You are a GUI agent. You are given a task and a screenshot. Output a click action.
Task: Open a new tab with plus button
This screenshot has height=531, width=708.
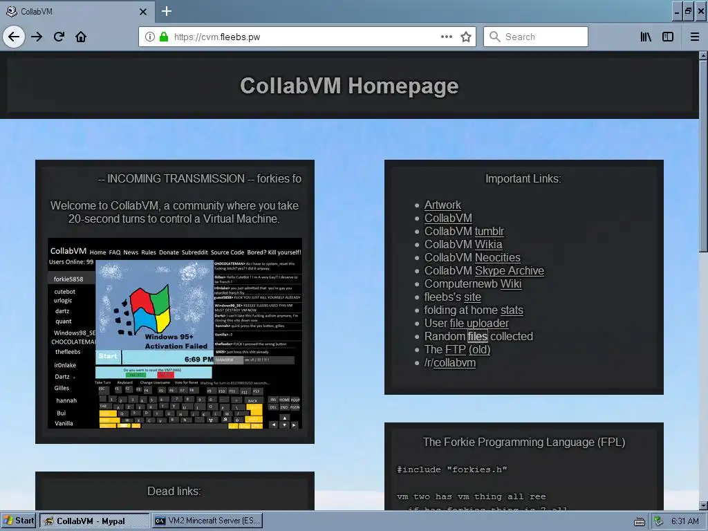tap(167, 11)
